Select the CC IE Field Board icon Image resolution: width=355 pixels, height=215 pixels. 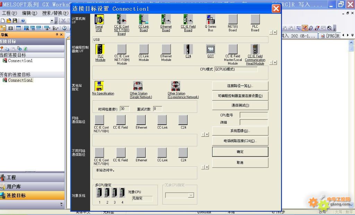tap(188, 19)
